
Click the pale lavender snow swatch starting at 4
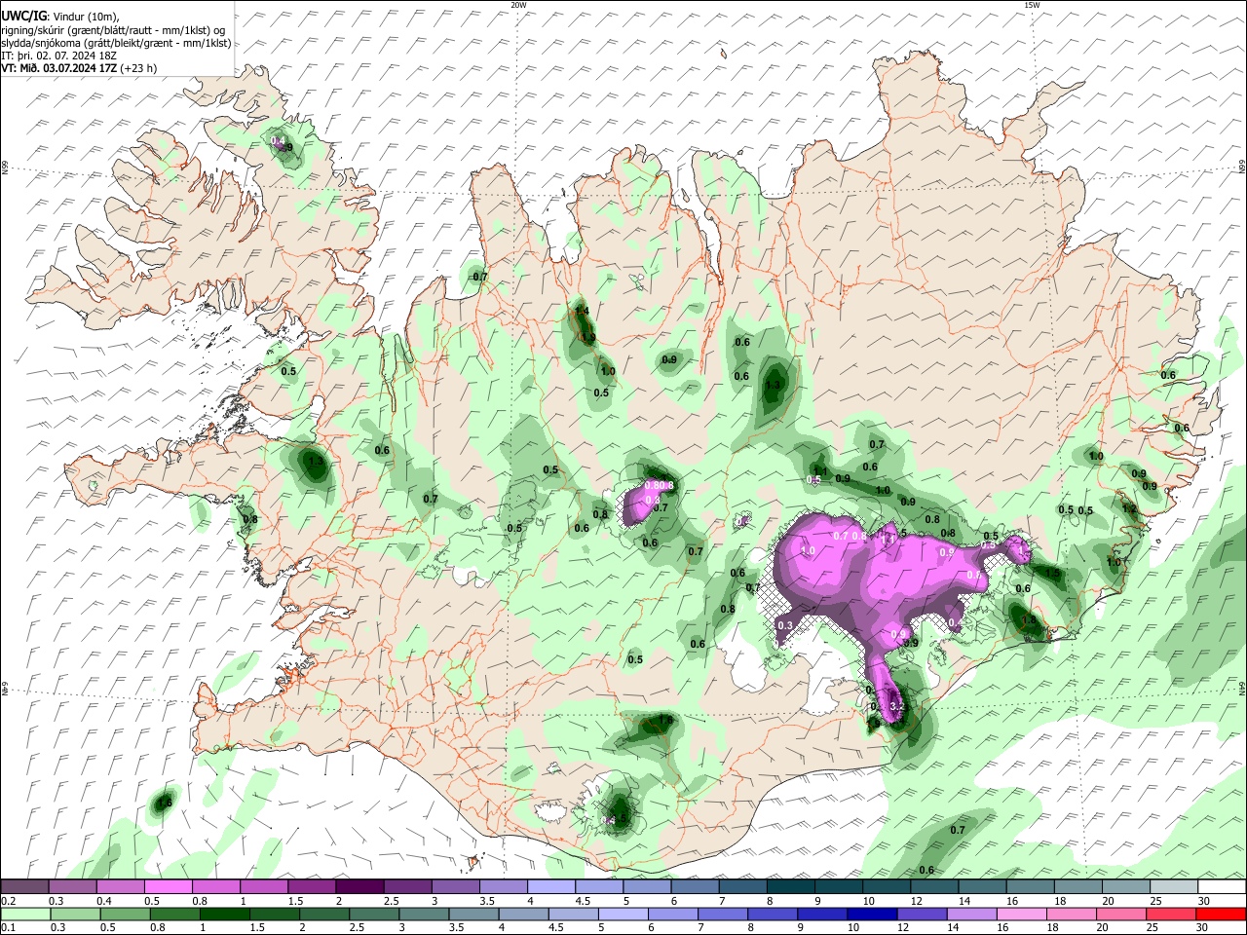click(x=550, y=886)
